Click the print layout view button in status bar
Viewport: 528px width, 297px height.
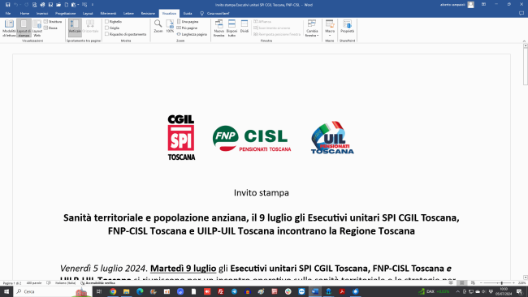pyautogui.click(x=462, y=283)
